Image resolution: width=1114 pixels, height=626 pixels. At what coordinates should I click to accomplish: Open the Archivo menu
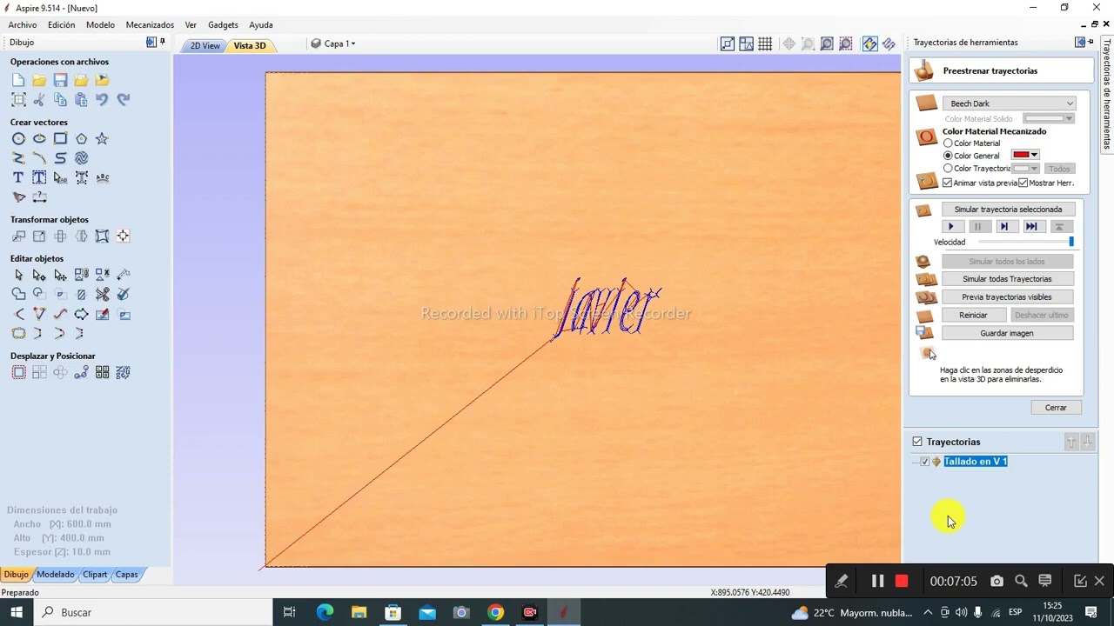[23, 25]
